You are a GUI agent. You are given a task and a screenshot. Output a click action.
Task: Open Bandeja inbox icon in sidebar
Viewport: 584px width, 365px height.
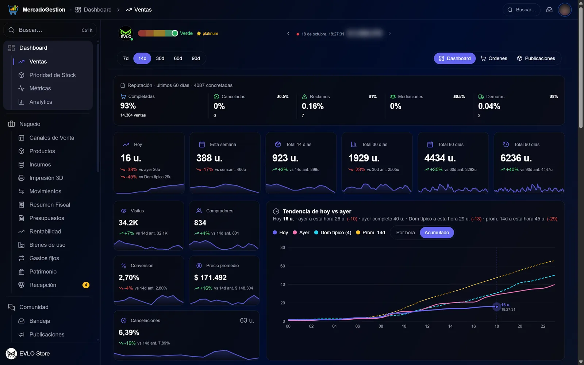pyautogui.click(x=22, y=321)
